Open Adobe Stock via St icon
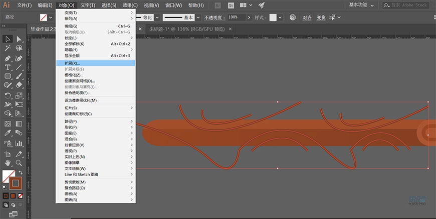Screen dimensions: 436x219 pyautogui.click(x=231, y=5)
